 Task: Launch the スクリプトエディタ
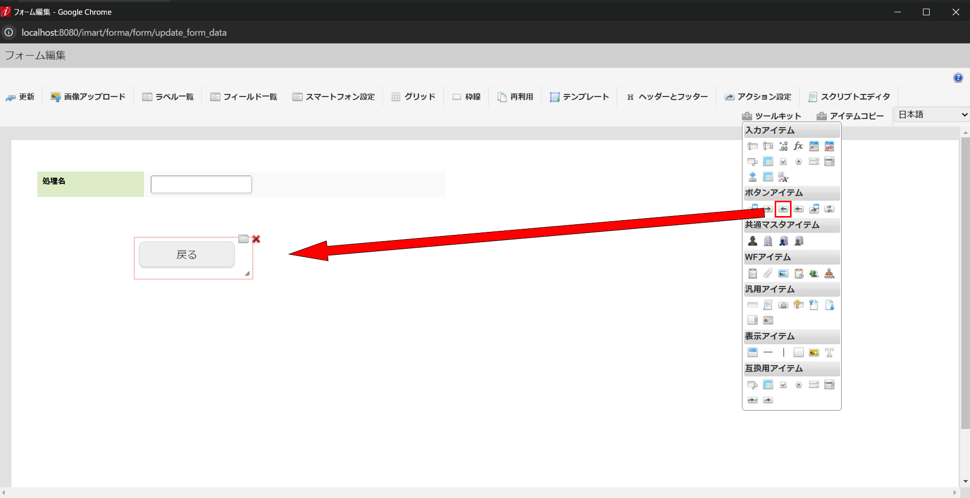tap(849, 97)
